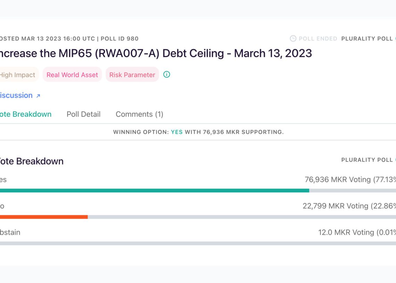Click the green YES in the winning option banner
The height and width of the screenshot is (283, 396).
176,132
